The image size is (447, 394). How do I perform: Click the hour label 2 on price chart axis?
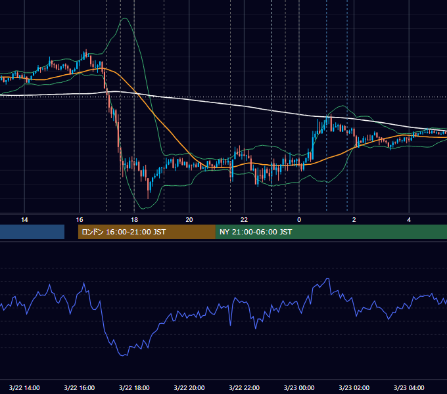[354, 220]
